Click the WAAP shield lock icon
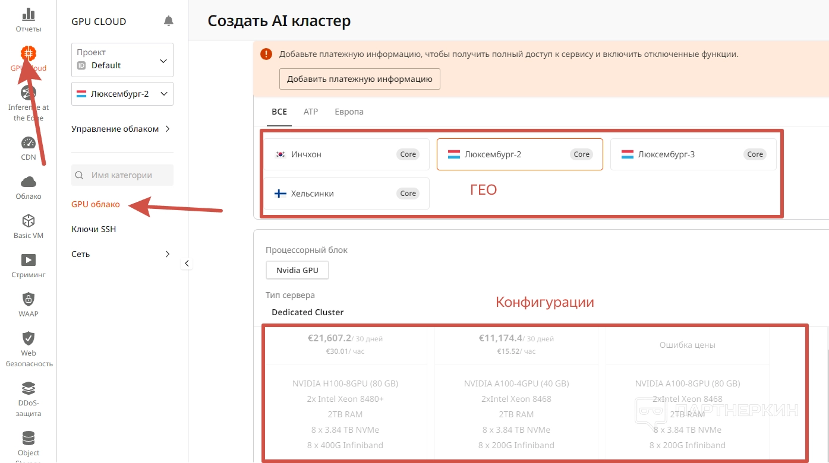 (x=28, y=299)
